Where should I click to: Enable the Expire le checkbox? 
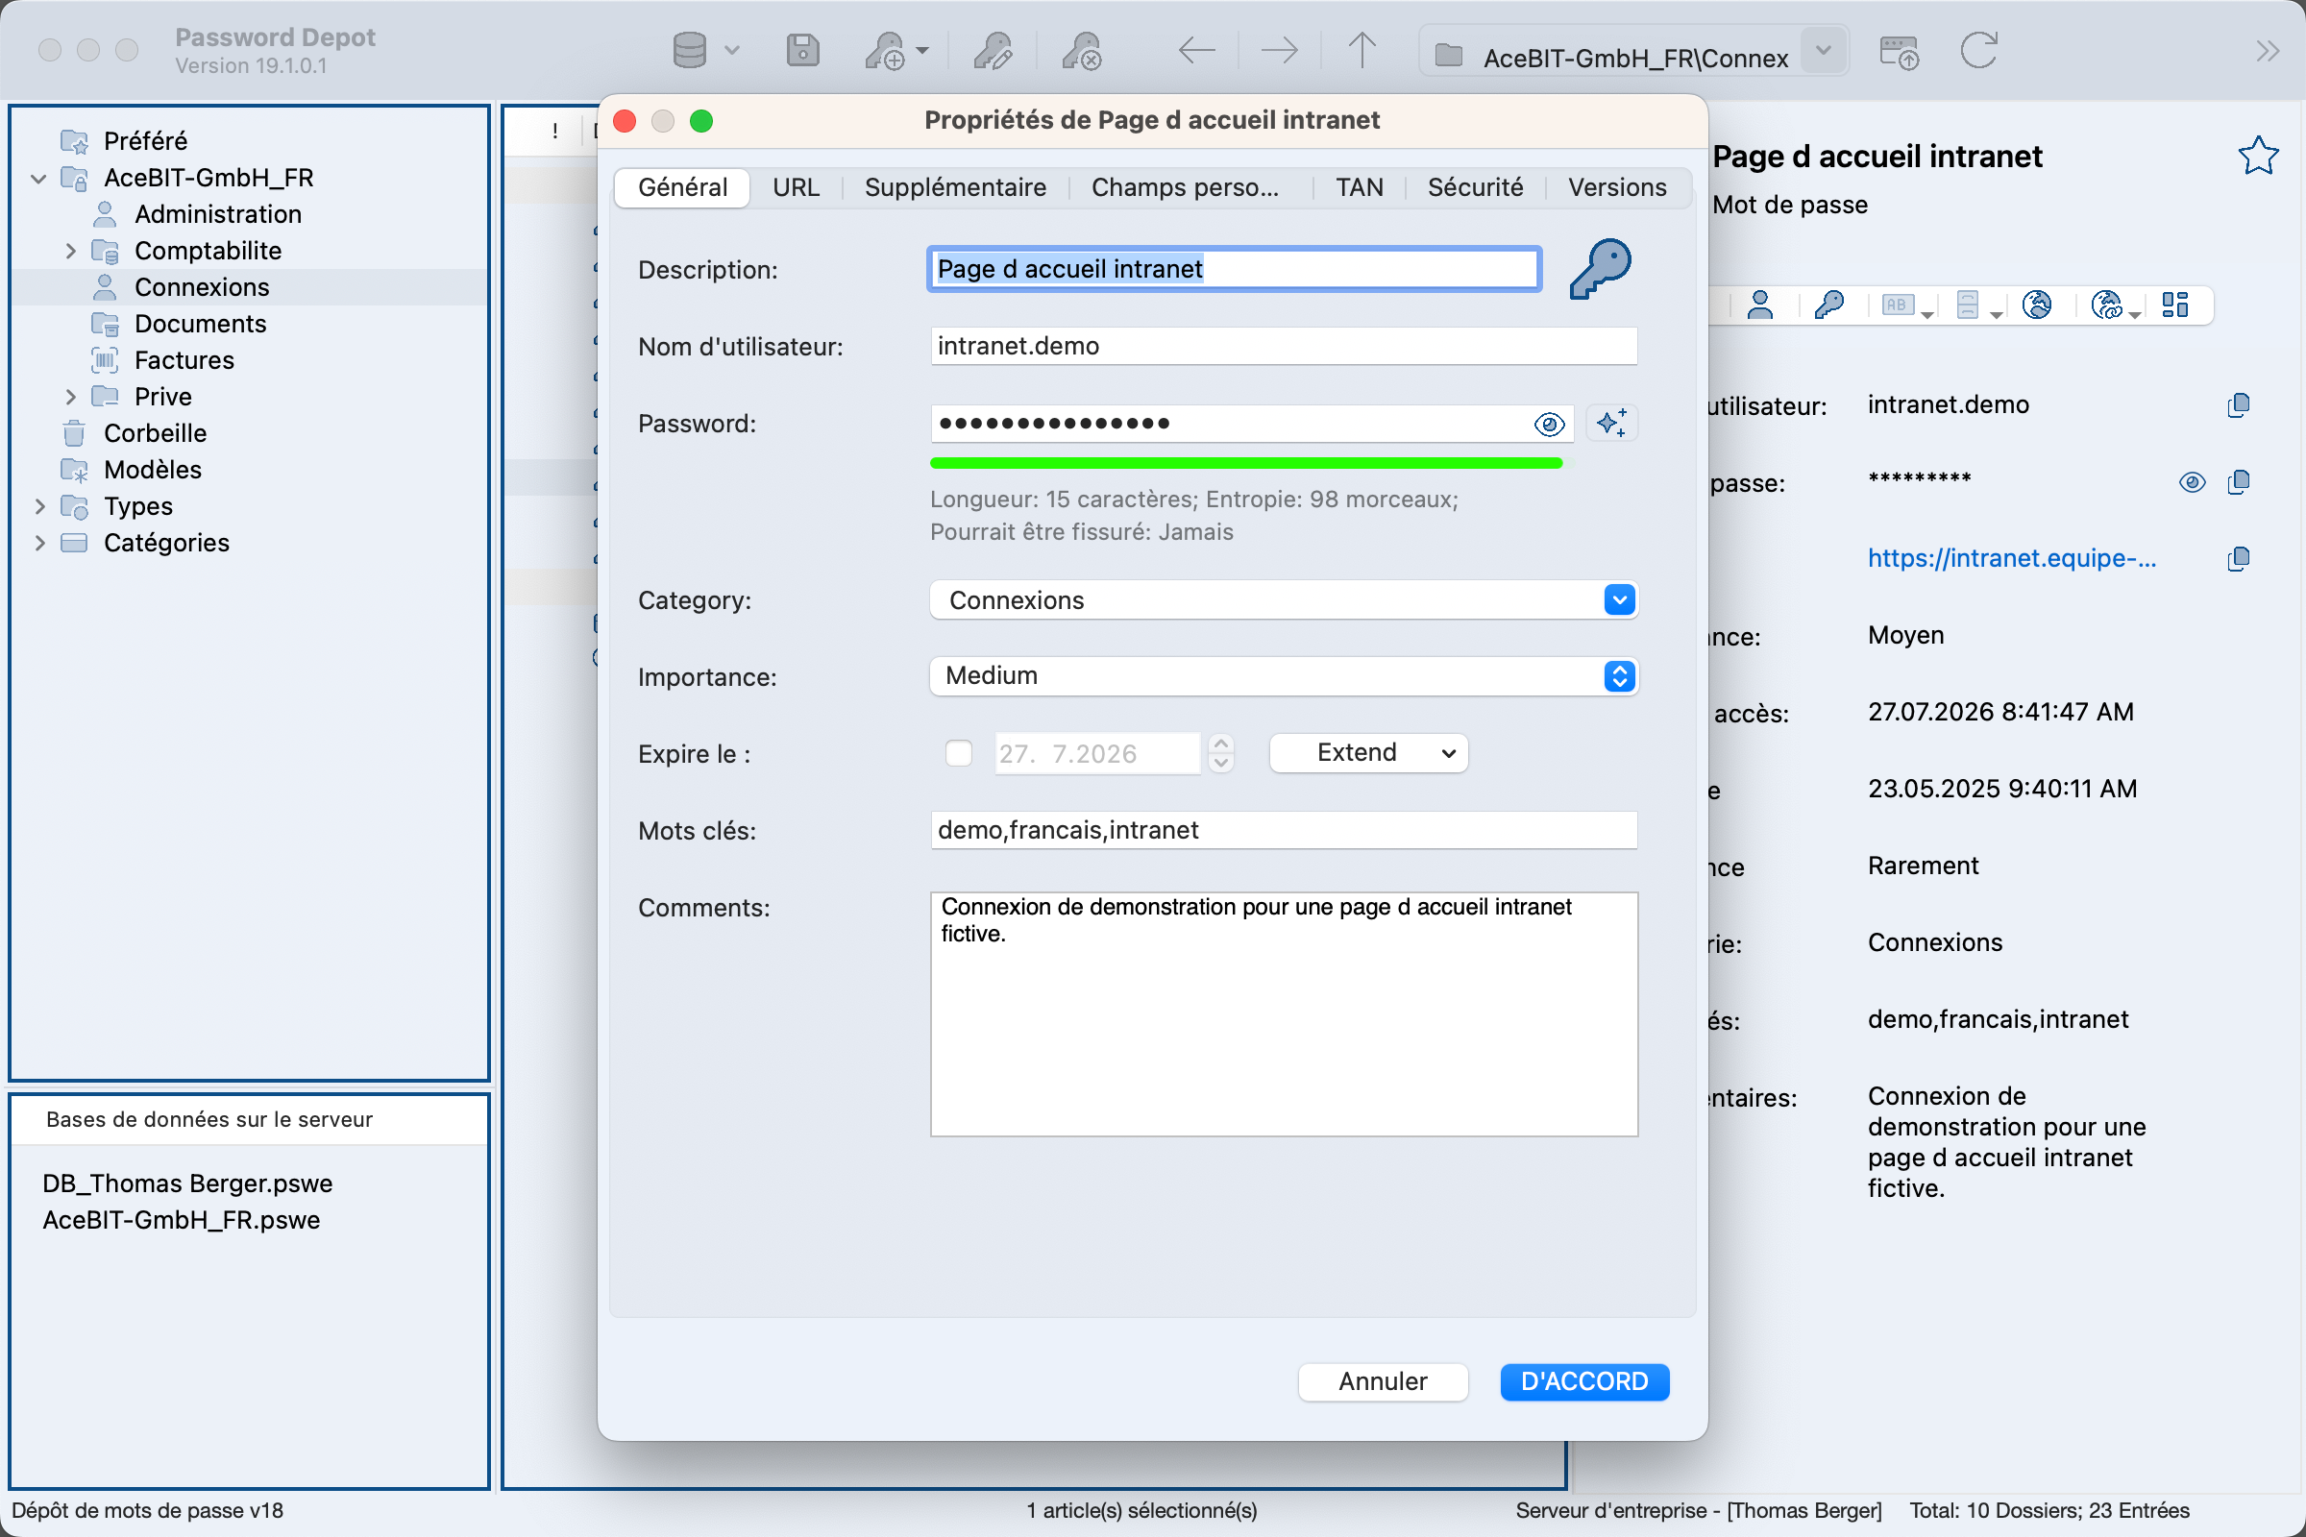coord(958,753)
